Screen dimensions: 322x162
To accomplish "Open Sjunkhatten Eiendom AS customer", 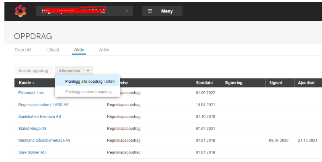I will pos(39,117).
